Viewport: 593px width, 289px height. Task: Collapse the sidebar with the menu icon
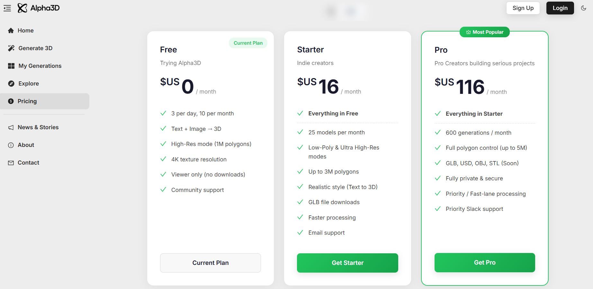pyautogui.click(x=7, y=8)
